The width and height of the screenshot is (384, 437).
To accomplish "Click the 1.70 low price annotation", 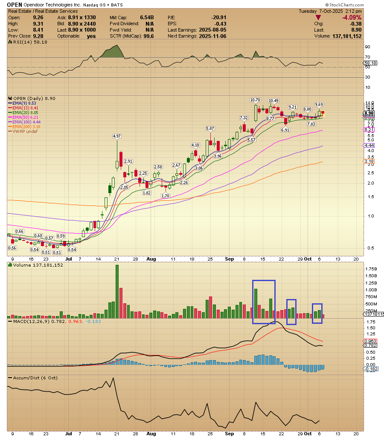I will pyautogui.click(x=166, y=196).
